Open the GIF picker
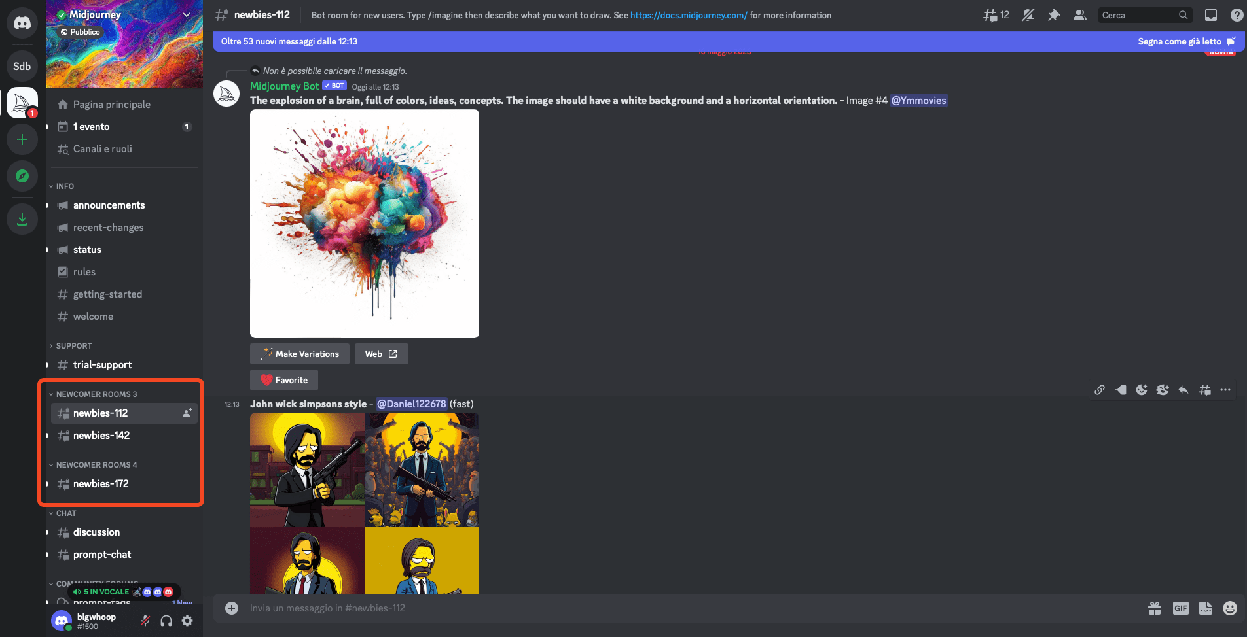 (1180, 608)
